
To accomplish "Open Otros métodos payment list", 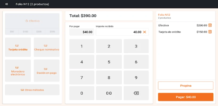I will [32, 90].
